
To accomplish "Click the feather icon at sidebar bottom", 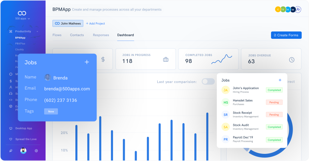I will [11, 151].
